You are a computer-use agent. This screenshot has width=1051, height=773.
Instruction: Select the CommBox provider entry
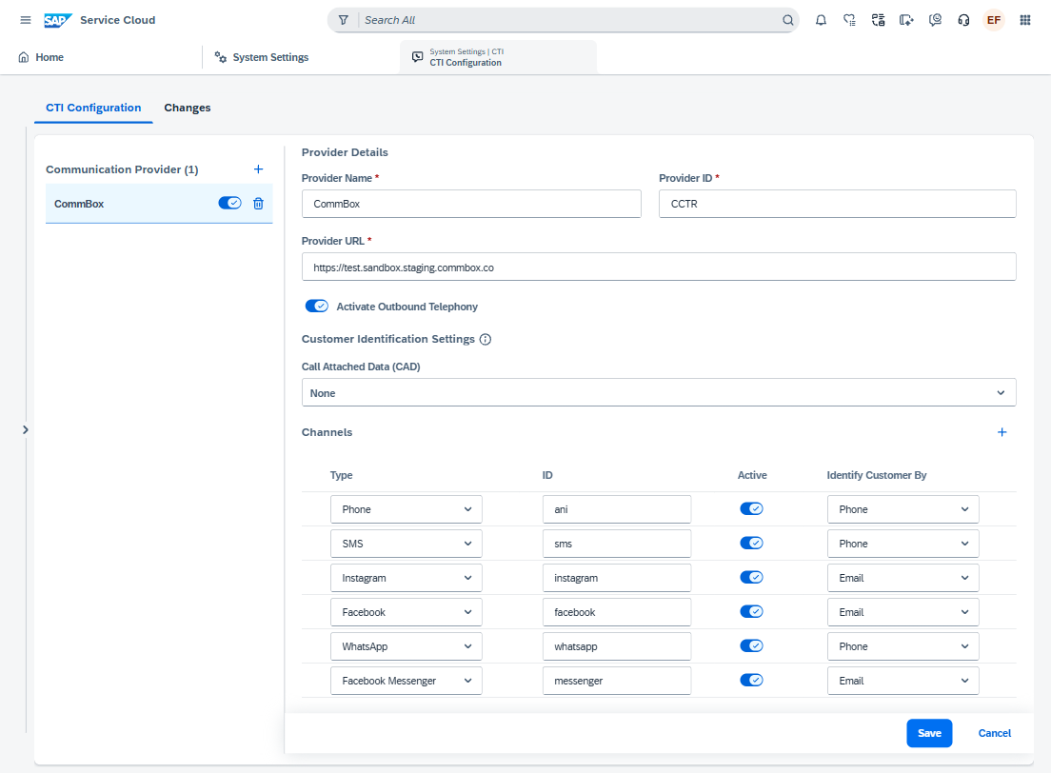[x=159, y=203]
